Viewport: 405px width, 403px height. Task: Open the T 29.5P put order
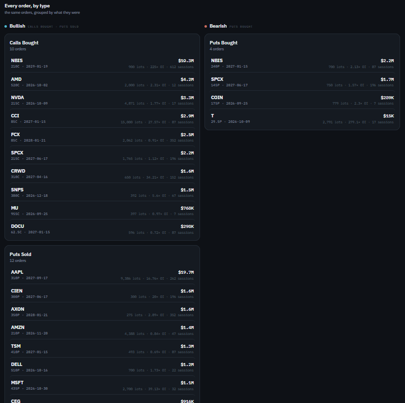tap(302, 118)
